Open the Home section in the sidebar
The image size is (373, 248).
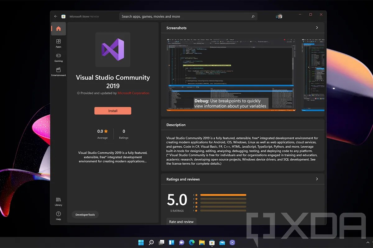tap(58, 29)
